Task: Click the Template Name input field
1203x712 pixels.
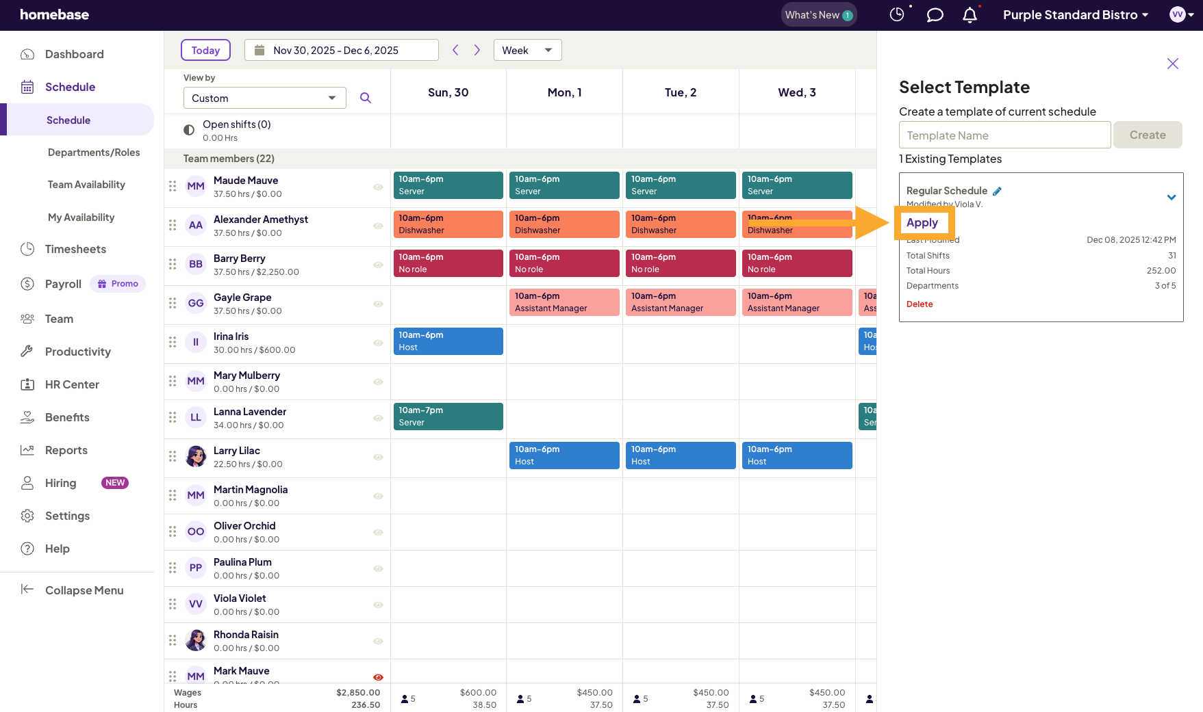Action: click(1004, 135)
